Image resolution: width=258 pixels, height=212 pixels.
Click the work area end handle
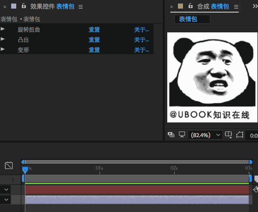coord(250,179)
